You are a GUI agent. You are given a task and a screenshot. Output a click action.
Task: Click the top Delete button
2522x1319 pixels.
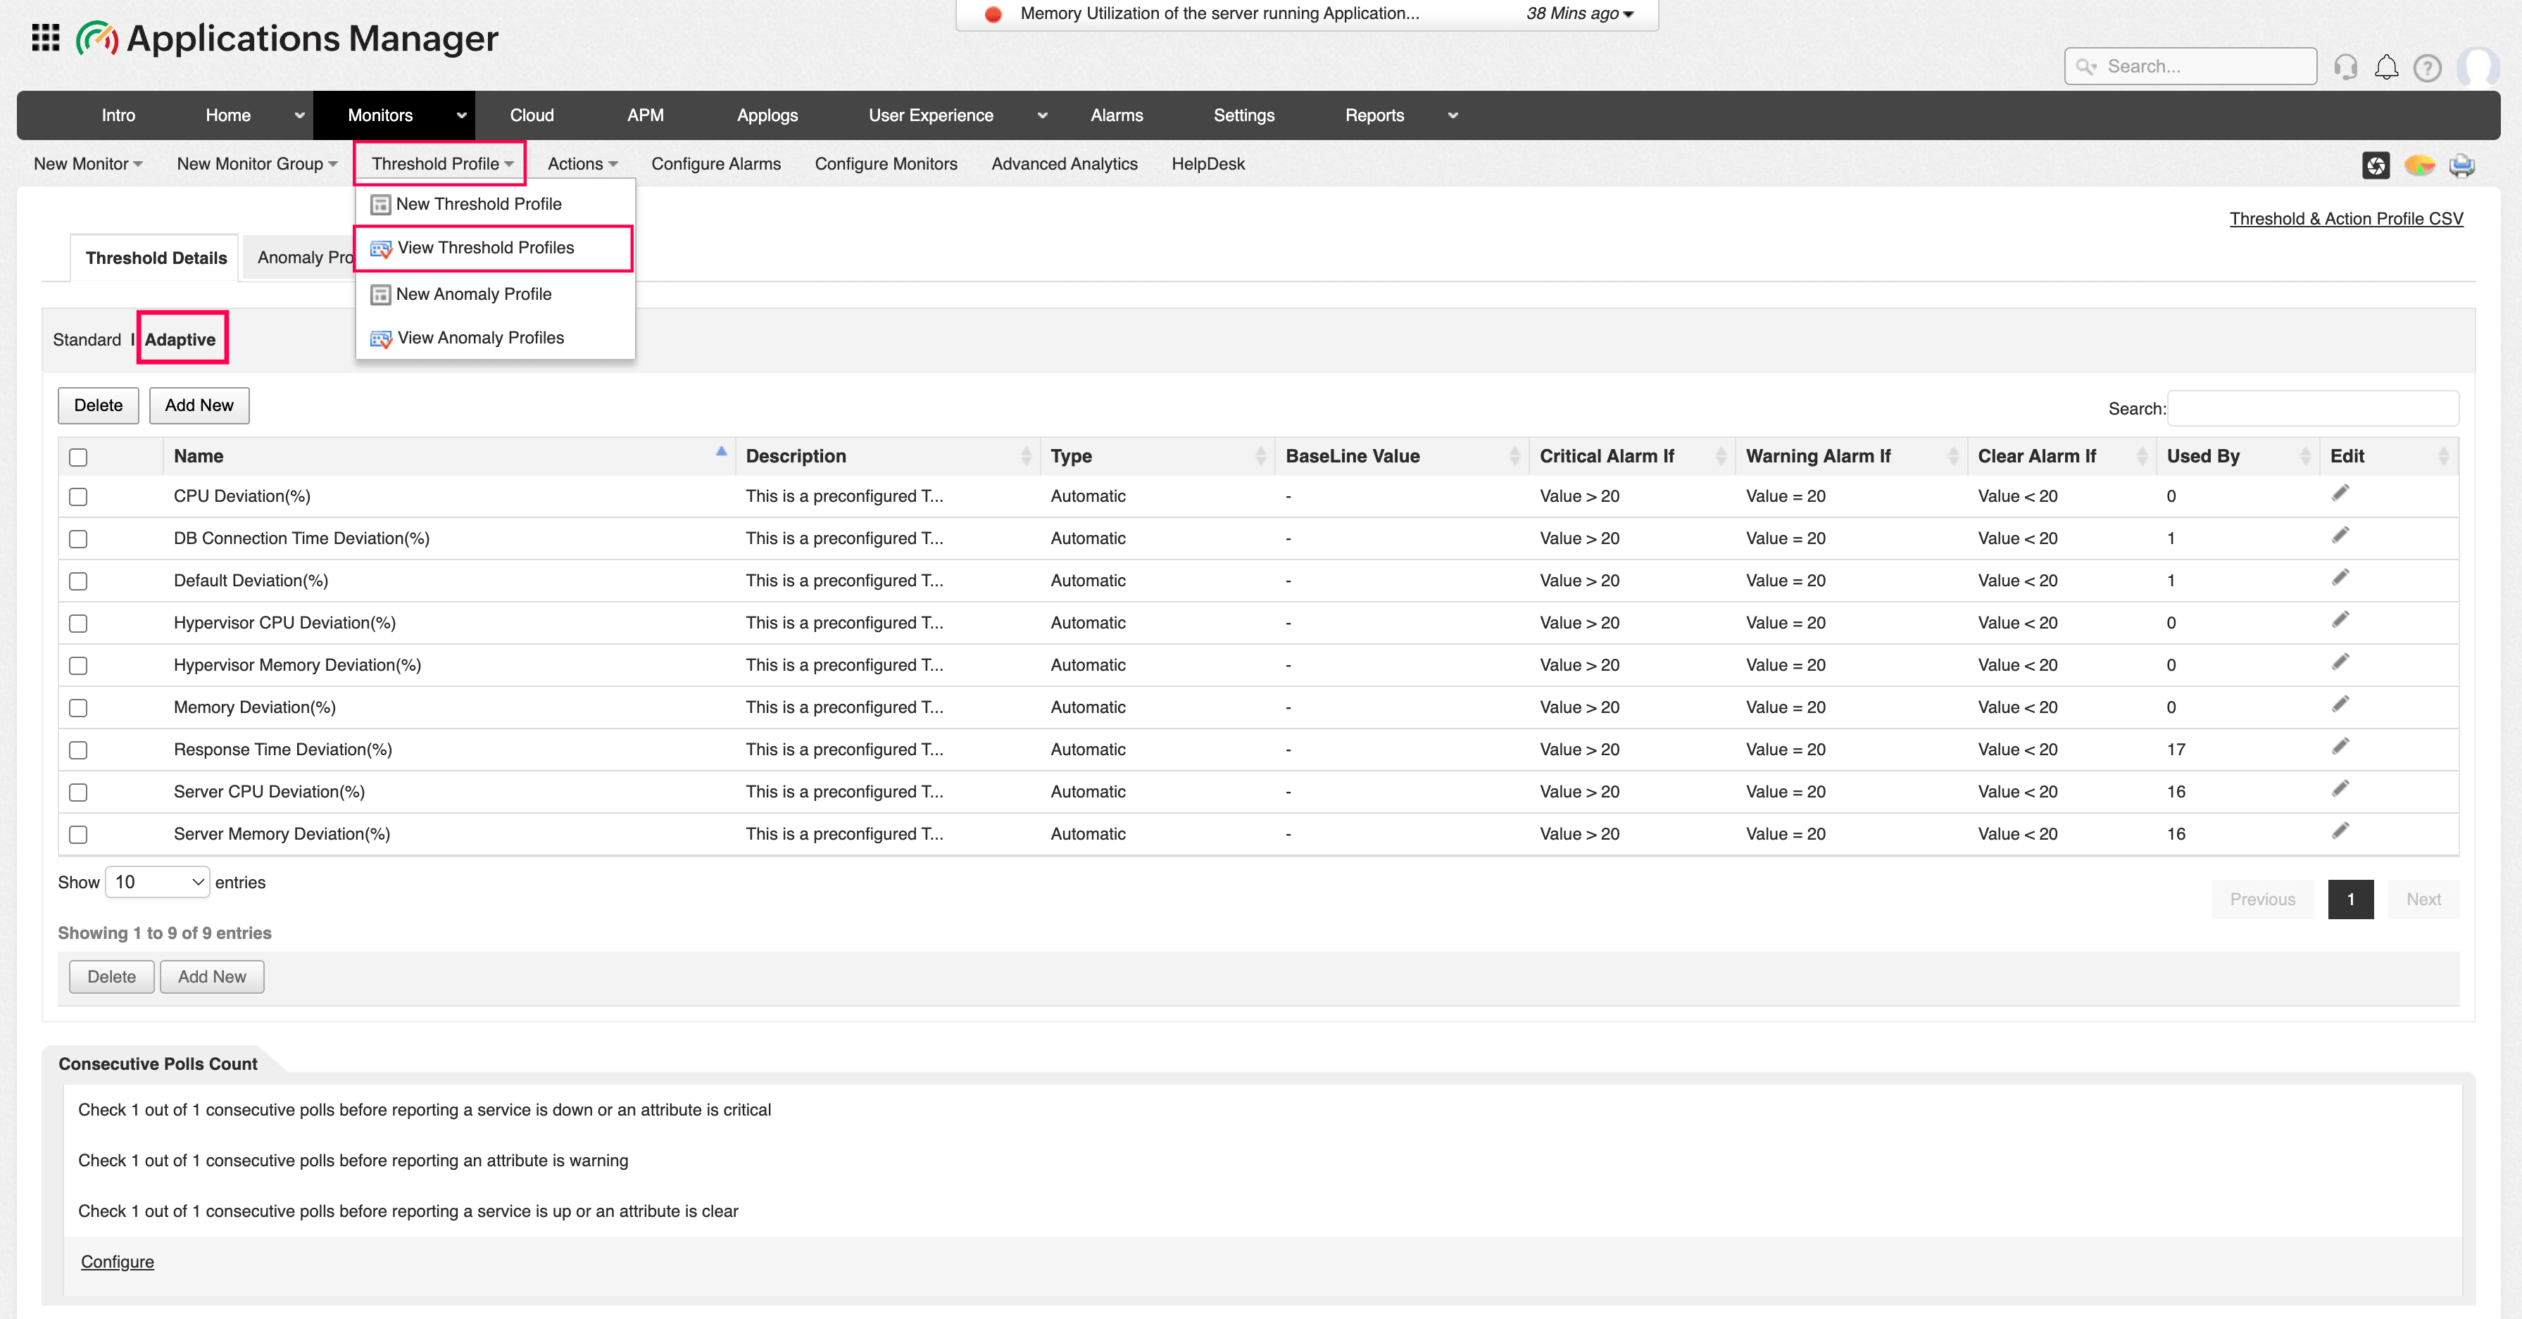pyautogui.click(x=98, y=405)
